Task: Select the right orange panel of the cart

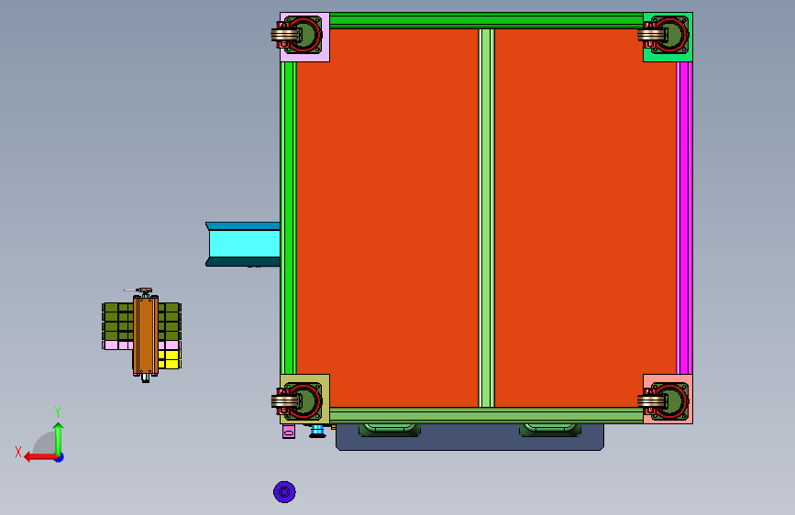Action: tap(585, 218)
